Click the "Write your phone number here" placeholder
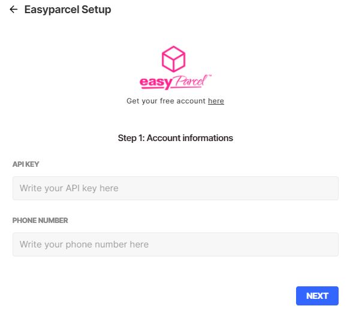The width and height of the screenshot is (353, 315). pos(84,244)
